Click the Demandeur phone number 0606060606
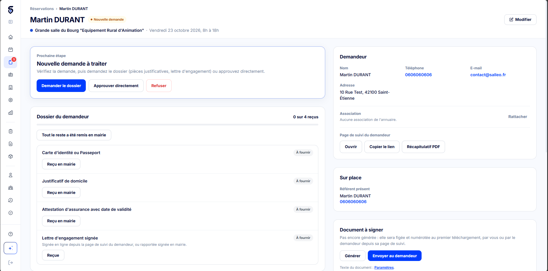This screenshot has height=271, width=548. pos(418,75)
